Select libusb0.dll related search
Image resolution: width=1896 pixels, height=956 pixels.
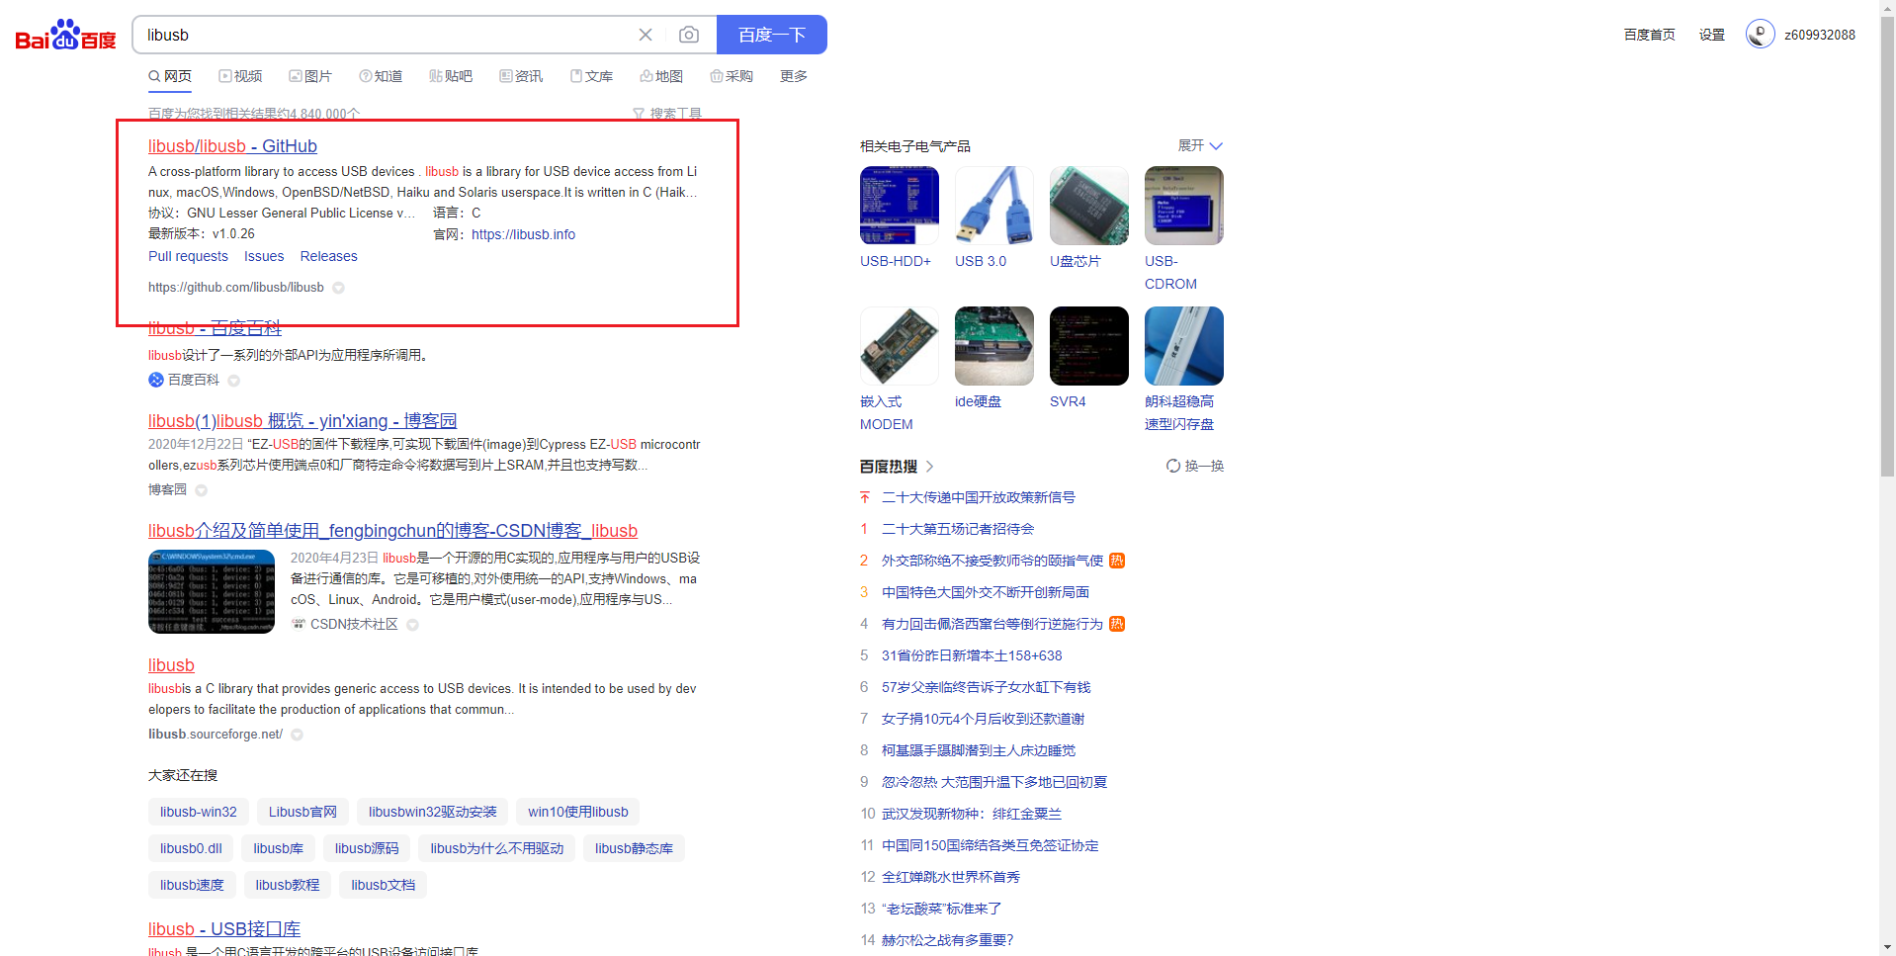(191, 848)
